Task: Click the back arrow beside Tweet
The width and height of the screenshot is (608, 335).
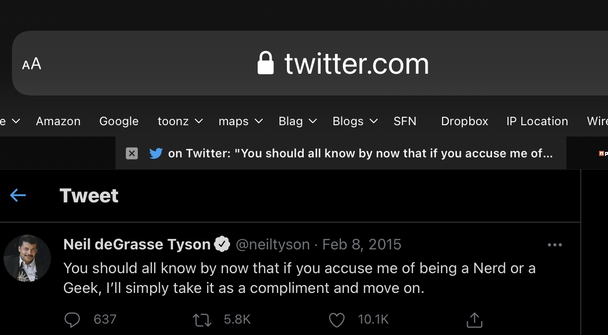Action: point(18,195)
